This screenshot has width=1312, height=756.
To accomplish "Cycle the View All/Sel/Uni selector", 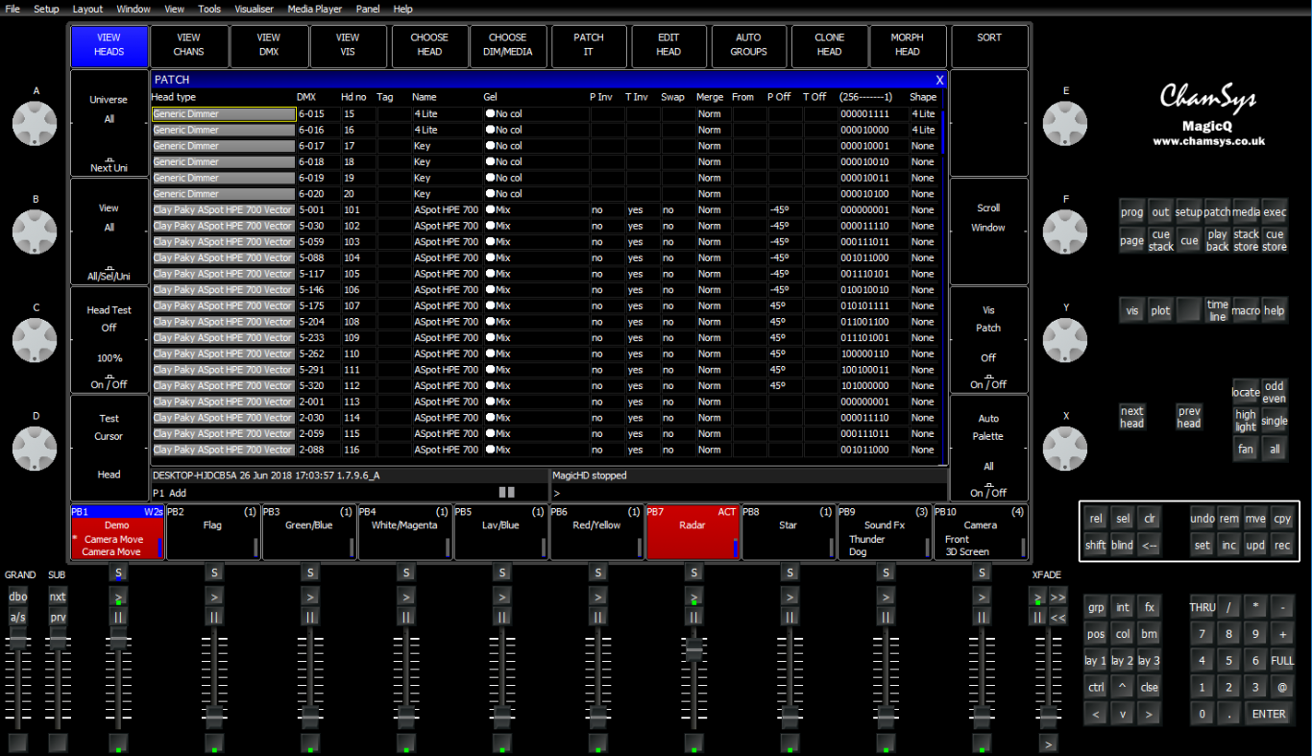I will [109, 274].
